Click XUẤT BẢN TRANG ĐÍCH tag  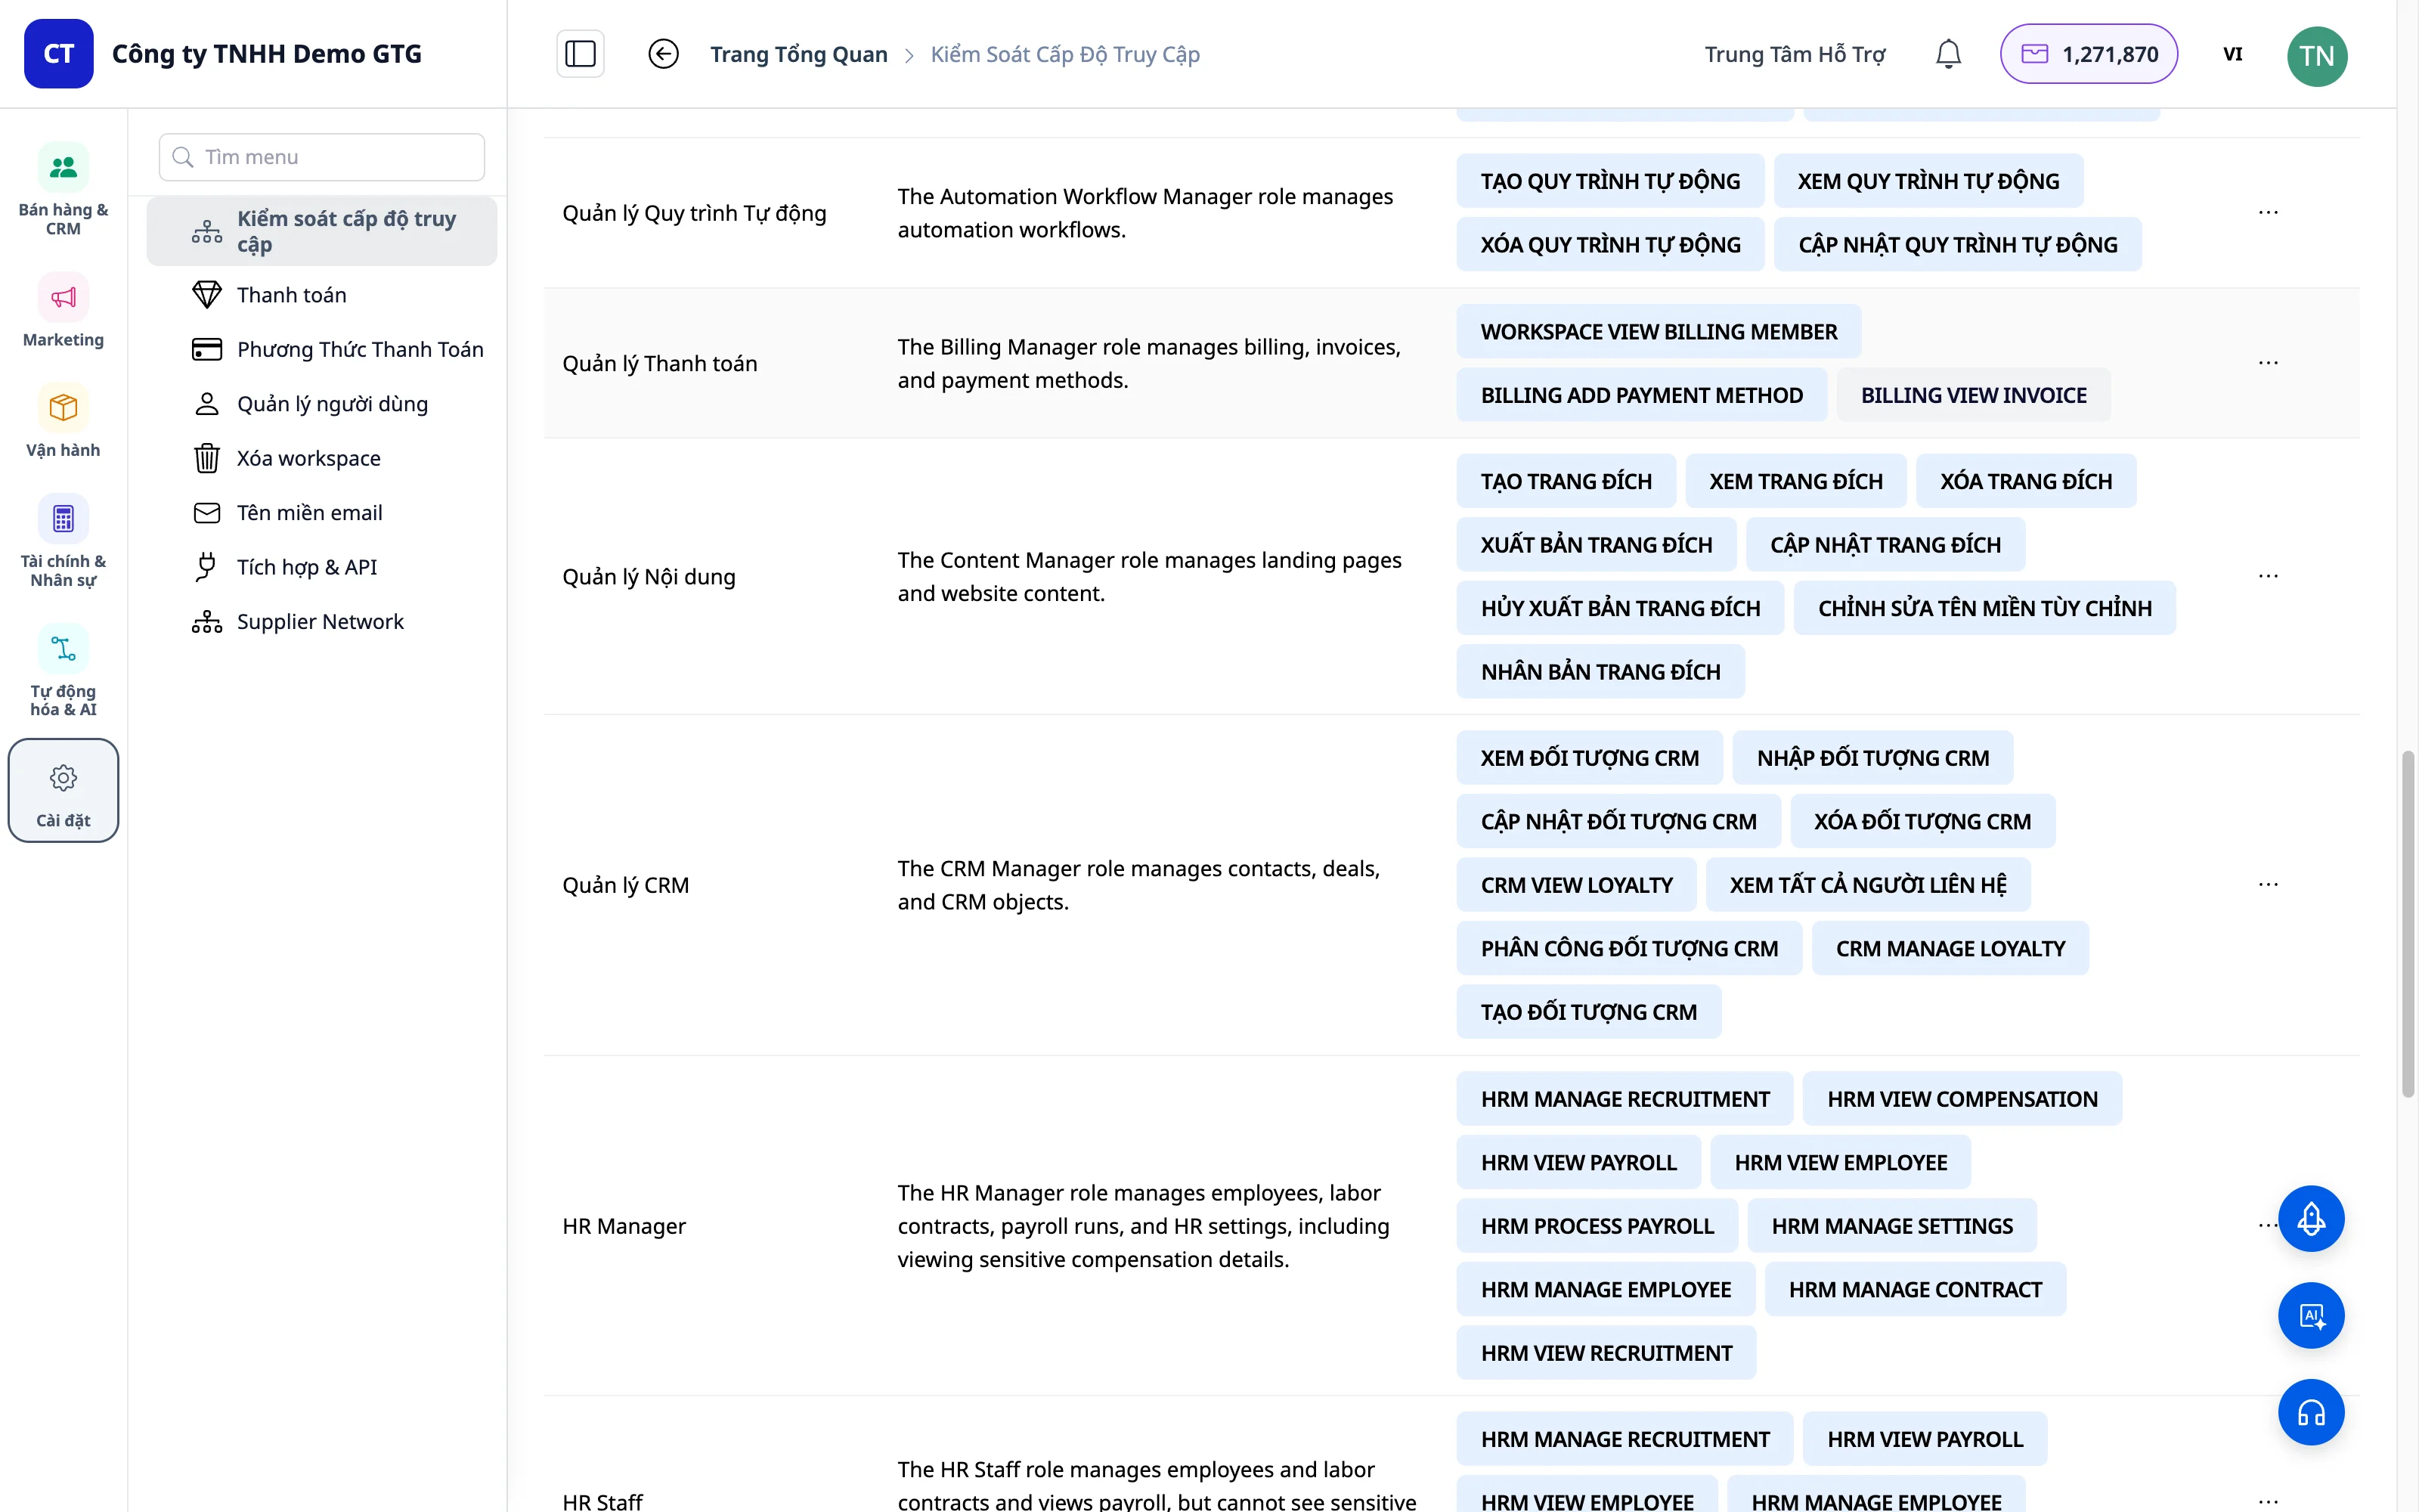coord(1595,545)
